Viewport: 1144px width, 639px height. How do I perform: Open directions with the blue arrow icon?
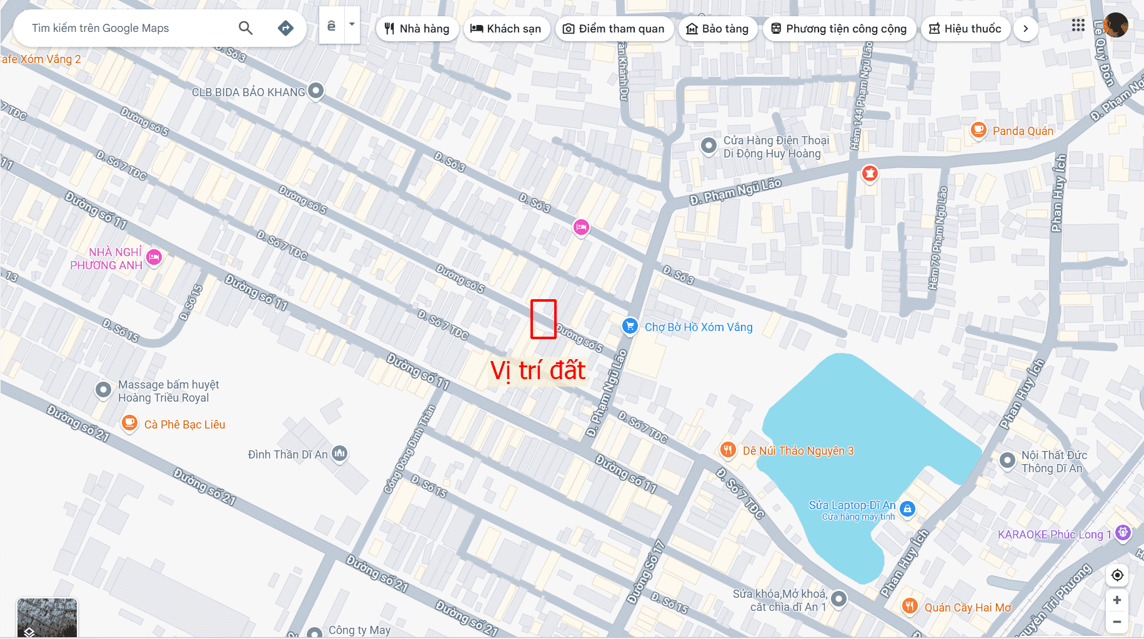click(x=286, y=28)
